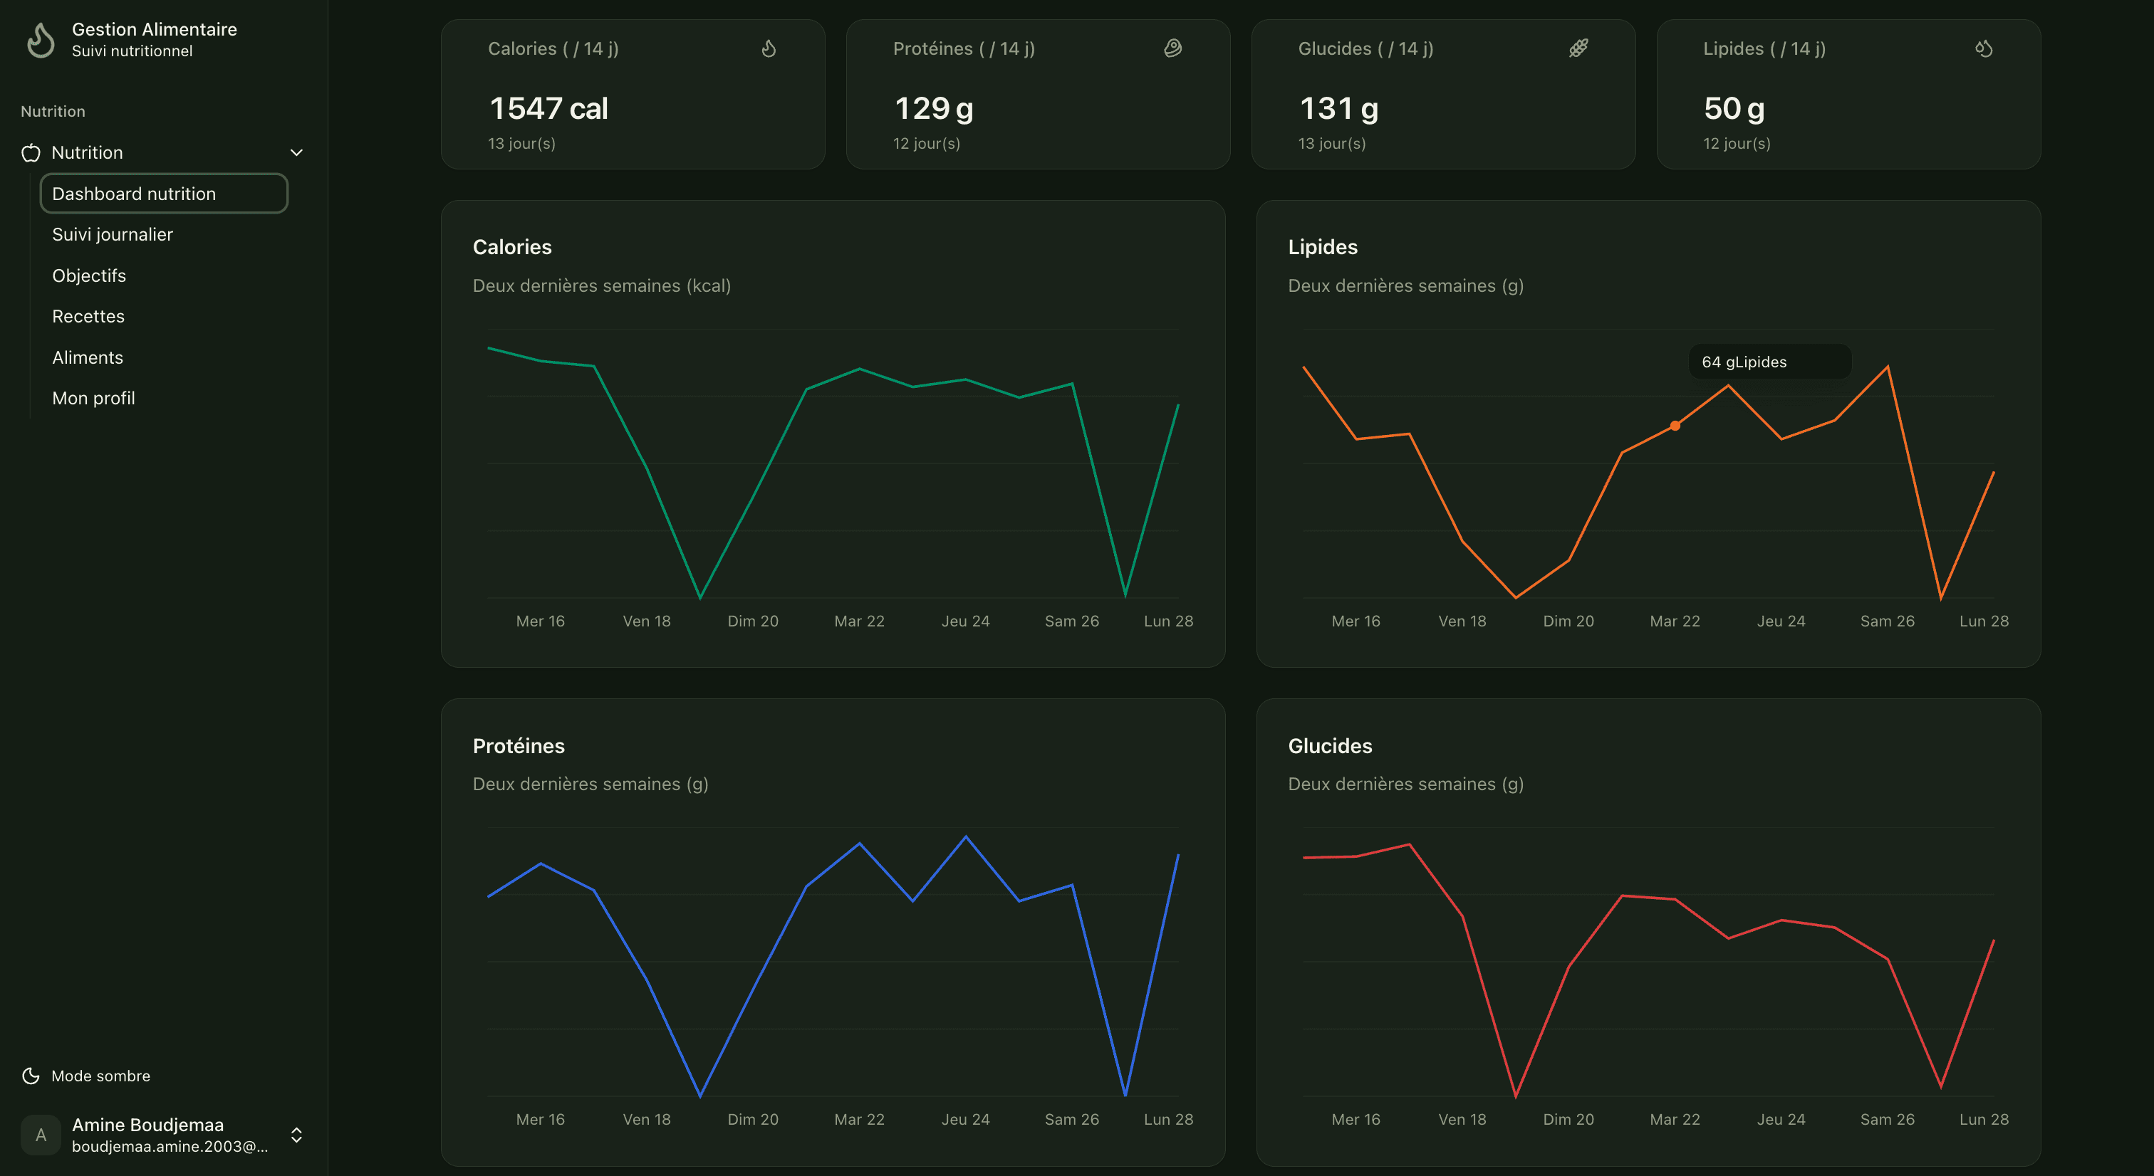Screen dimensions: 2154x1176
Task: Click the apple icon beside Nutrition
Action: 31,153
